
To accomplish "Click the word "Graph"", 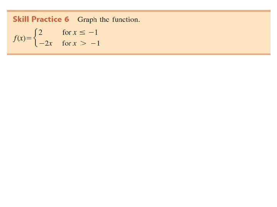I will coord(87,20).
